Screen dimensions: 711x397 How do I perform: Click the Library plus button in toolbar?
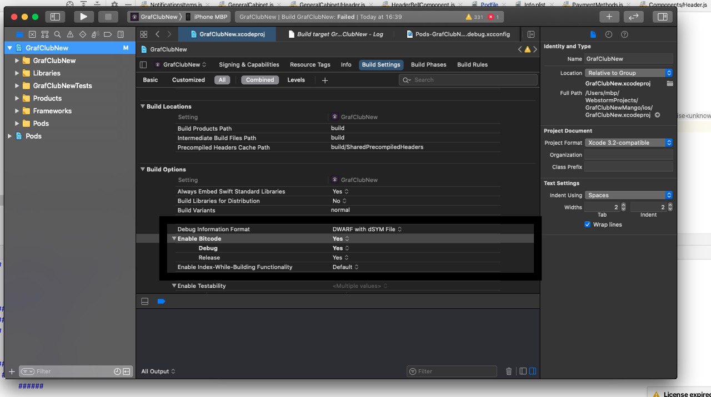(609, 17)
